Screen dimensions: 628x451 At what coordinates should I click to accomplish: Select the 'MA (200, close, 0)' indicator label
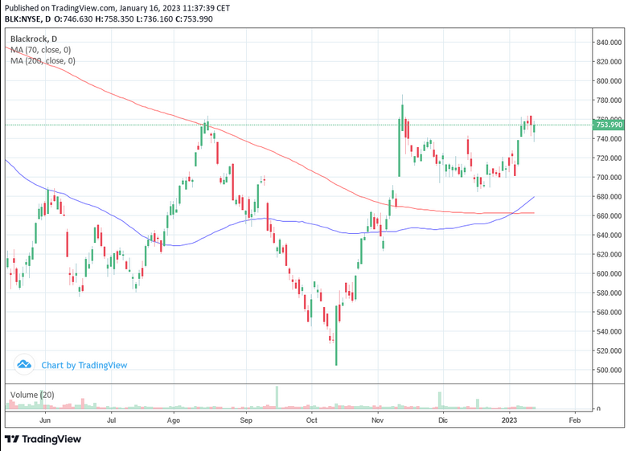[43, 60]
